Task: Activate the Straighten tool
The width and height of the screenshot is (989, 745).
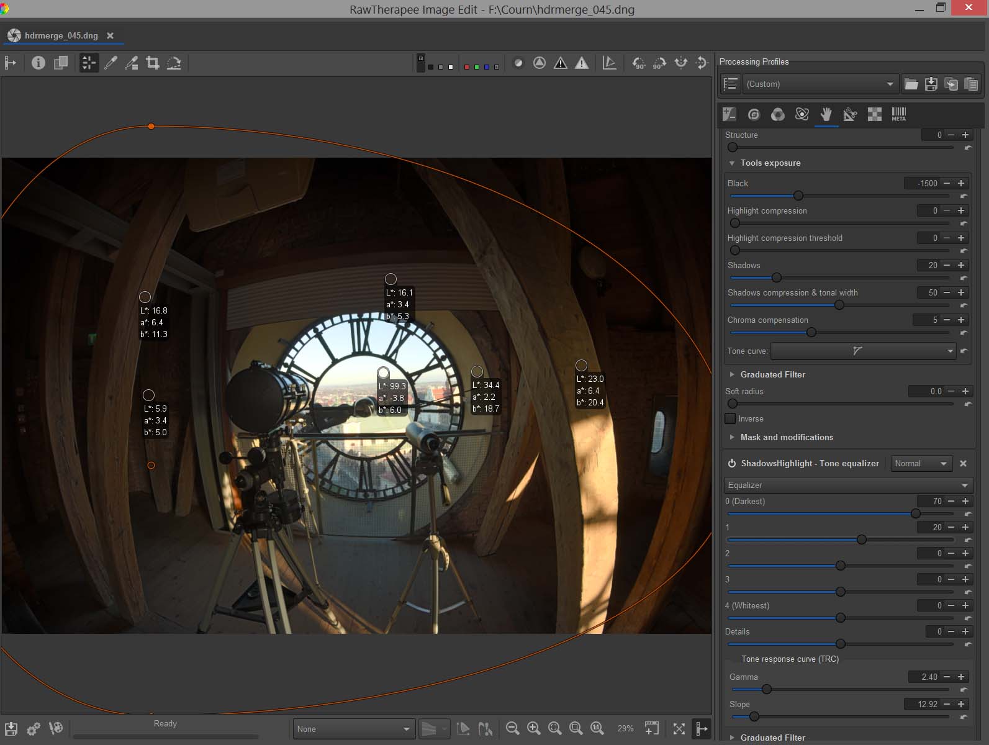Action: click(174, 63)
